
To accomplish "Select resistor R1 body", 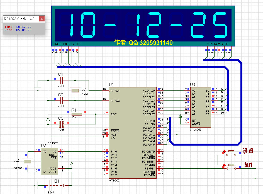I will pos(77,114).
